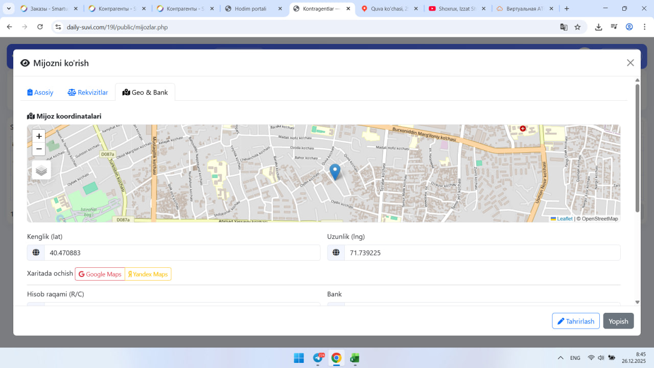
Task: Click the blue map location marker
Action: (x=335, y=171)
